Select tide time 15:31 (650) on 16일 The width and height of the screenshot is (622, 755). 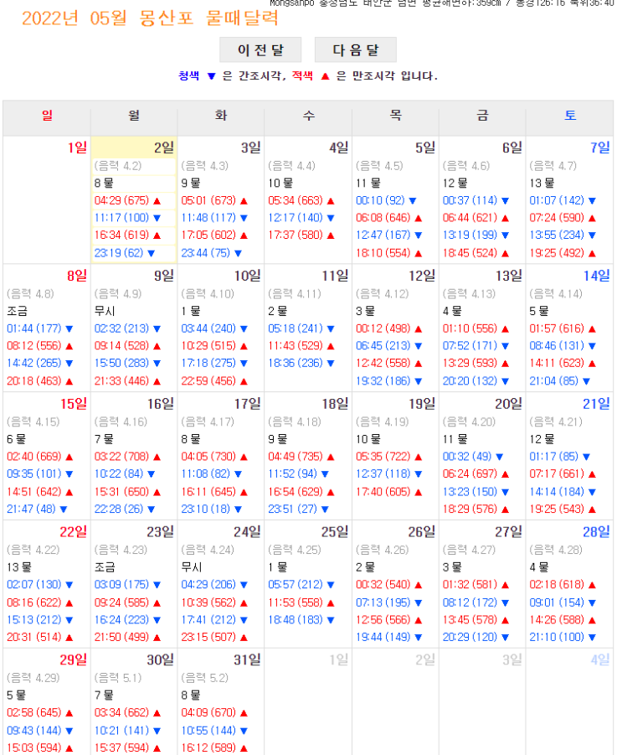pyautogui.click(x=121, y=492)
